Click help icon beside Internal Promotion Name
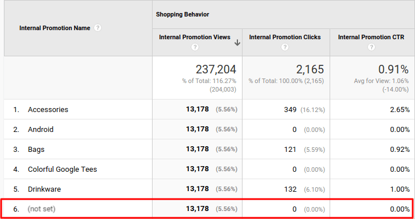Screen dimensions: 415x219 [98, 28]
